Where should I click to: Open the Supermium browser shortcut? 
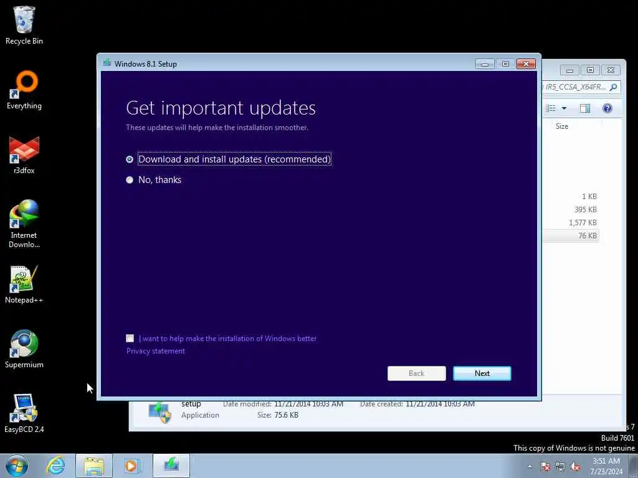[x=24, y=349]
